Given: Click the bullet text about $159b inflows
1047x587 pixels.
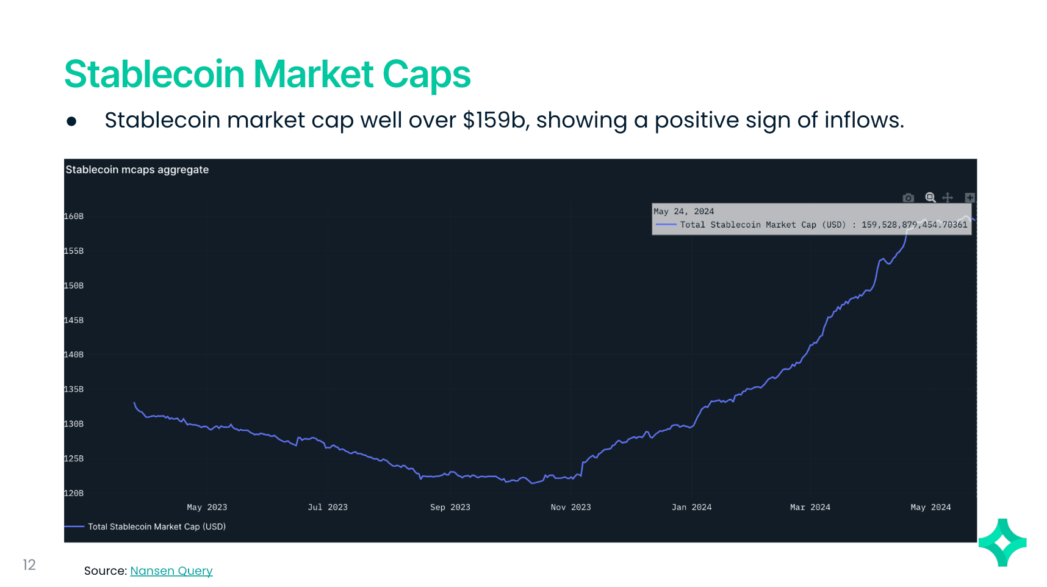Looking at the screenshot, I should coord(503,120).
